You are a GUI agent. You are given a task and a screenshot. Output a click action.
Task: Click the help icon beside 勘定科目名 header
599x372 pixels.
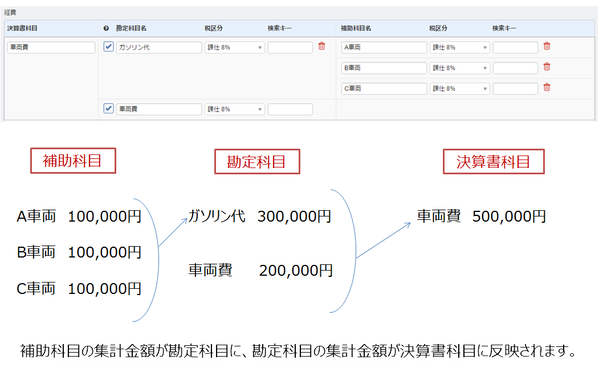click(107, 28)
